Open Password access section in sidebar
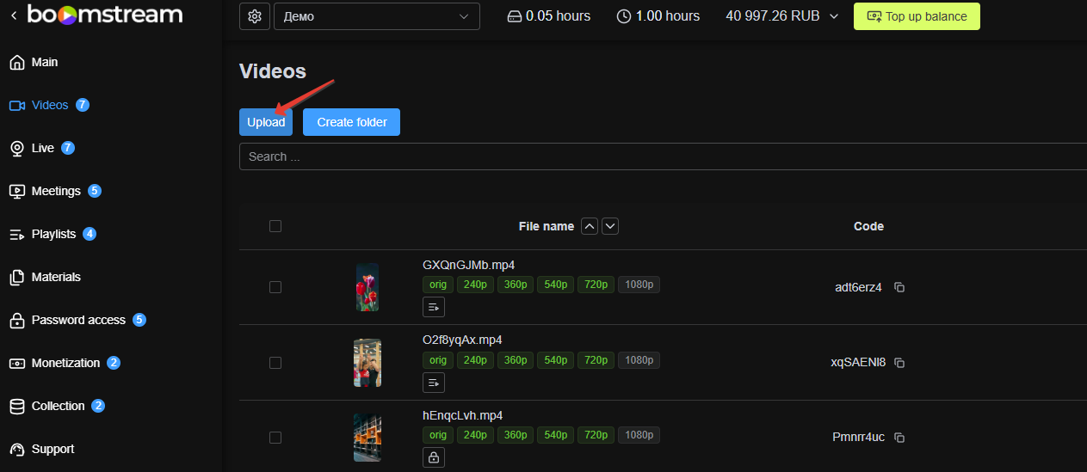 tap(77, 320)
